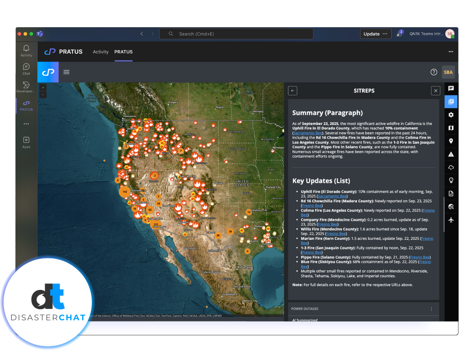
Task: Open Fresno Bee link for Pippo Fire
Action: click(x=419, y=257)
